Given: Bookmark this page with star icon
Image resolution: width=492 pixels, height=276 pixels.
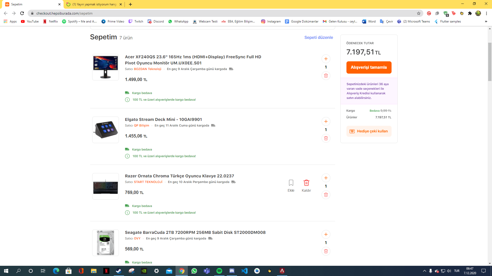Looking at the screenshot, I should [x=419, y=13].
